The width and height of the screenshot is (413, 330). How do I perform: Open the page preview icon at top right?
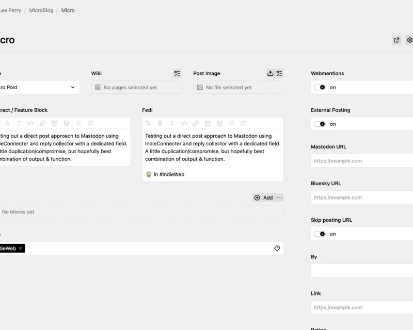pyautogui.click(x=396, y=40)
